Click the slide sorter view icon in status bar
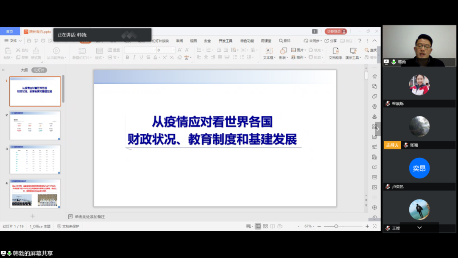This screenshot has height=258, width=458. 265,226
